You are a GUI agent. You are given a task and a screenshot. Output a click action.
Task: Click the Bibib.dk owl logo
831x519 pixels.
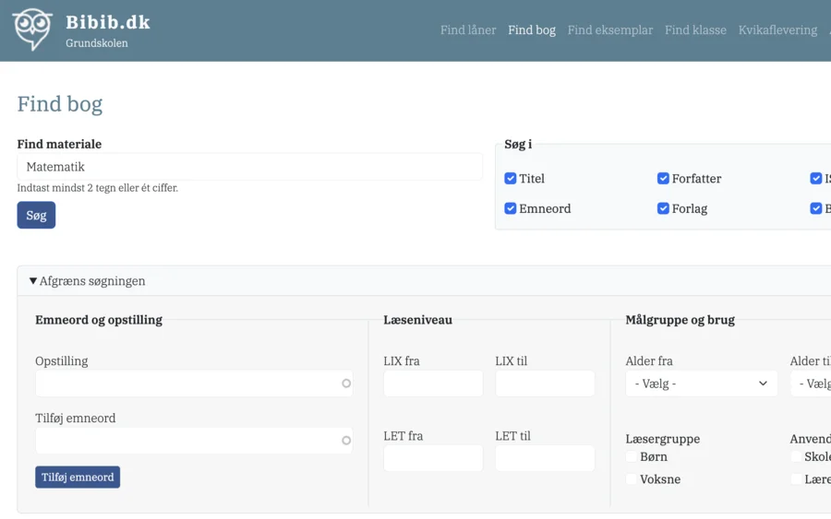pyautogui.click(x=32, y=29)
